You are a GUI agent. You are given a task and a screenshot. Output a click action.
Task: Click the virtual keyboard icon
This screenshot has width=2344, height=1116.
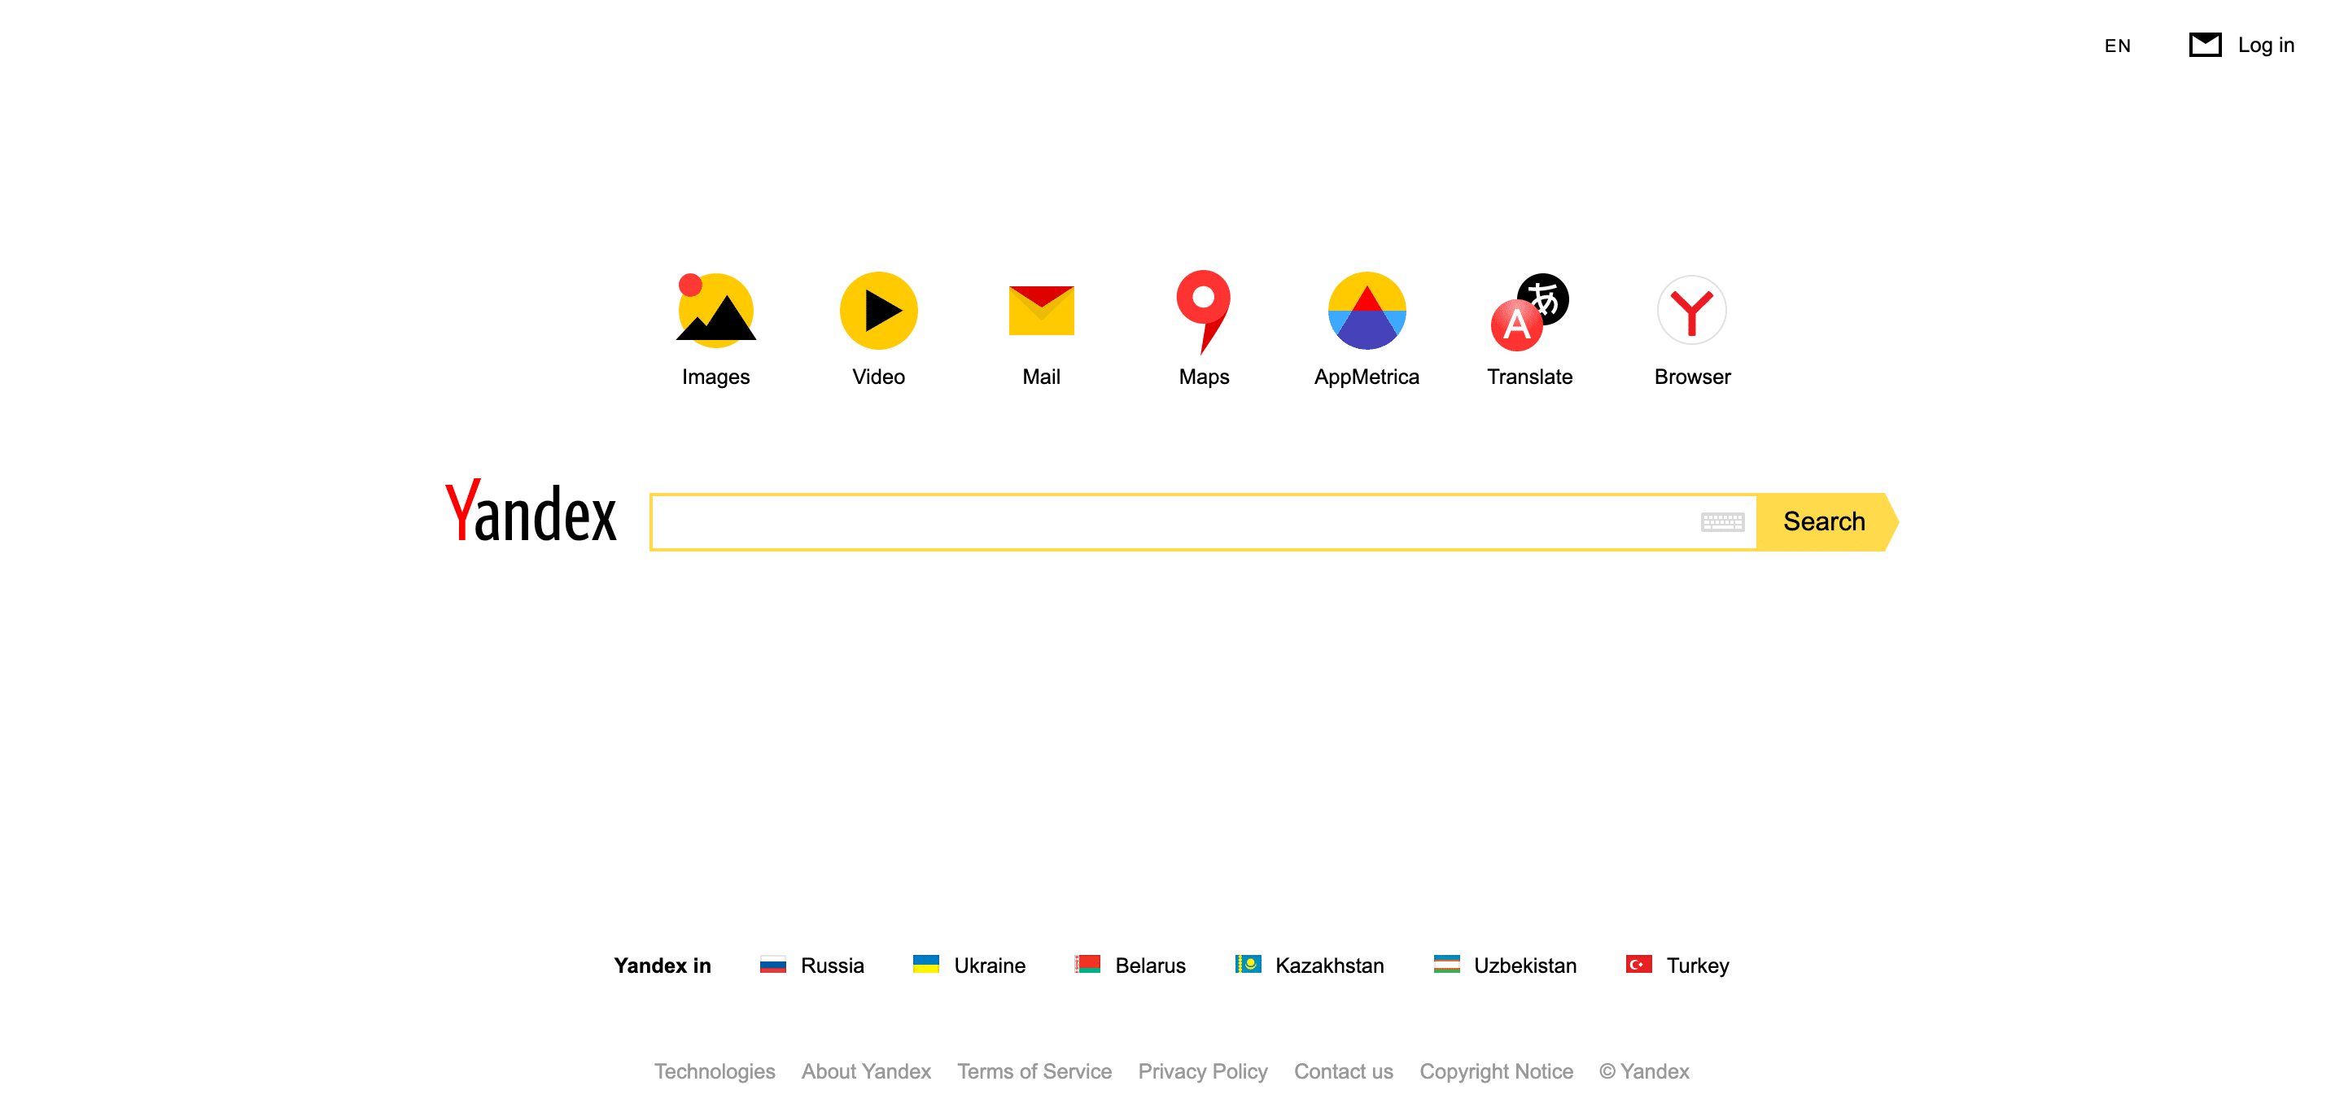click(x=1722, y=521)
